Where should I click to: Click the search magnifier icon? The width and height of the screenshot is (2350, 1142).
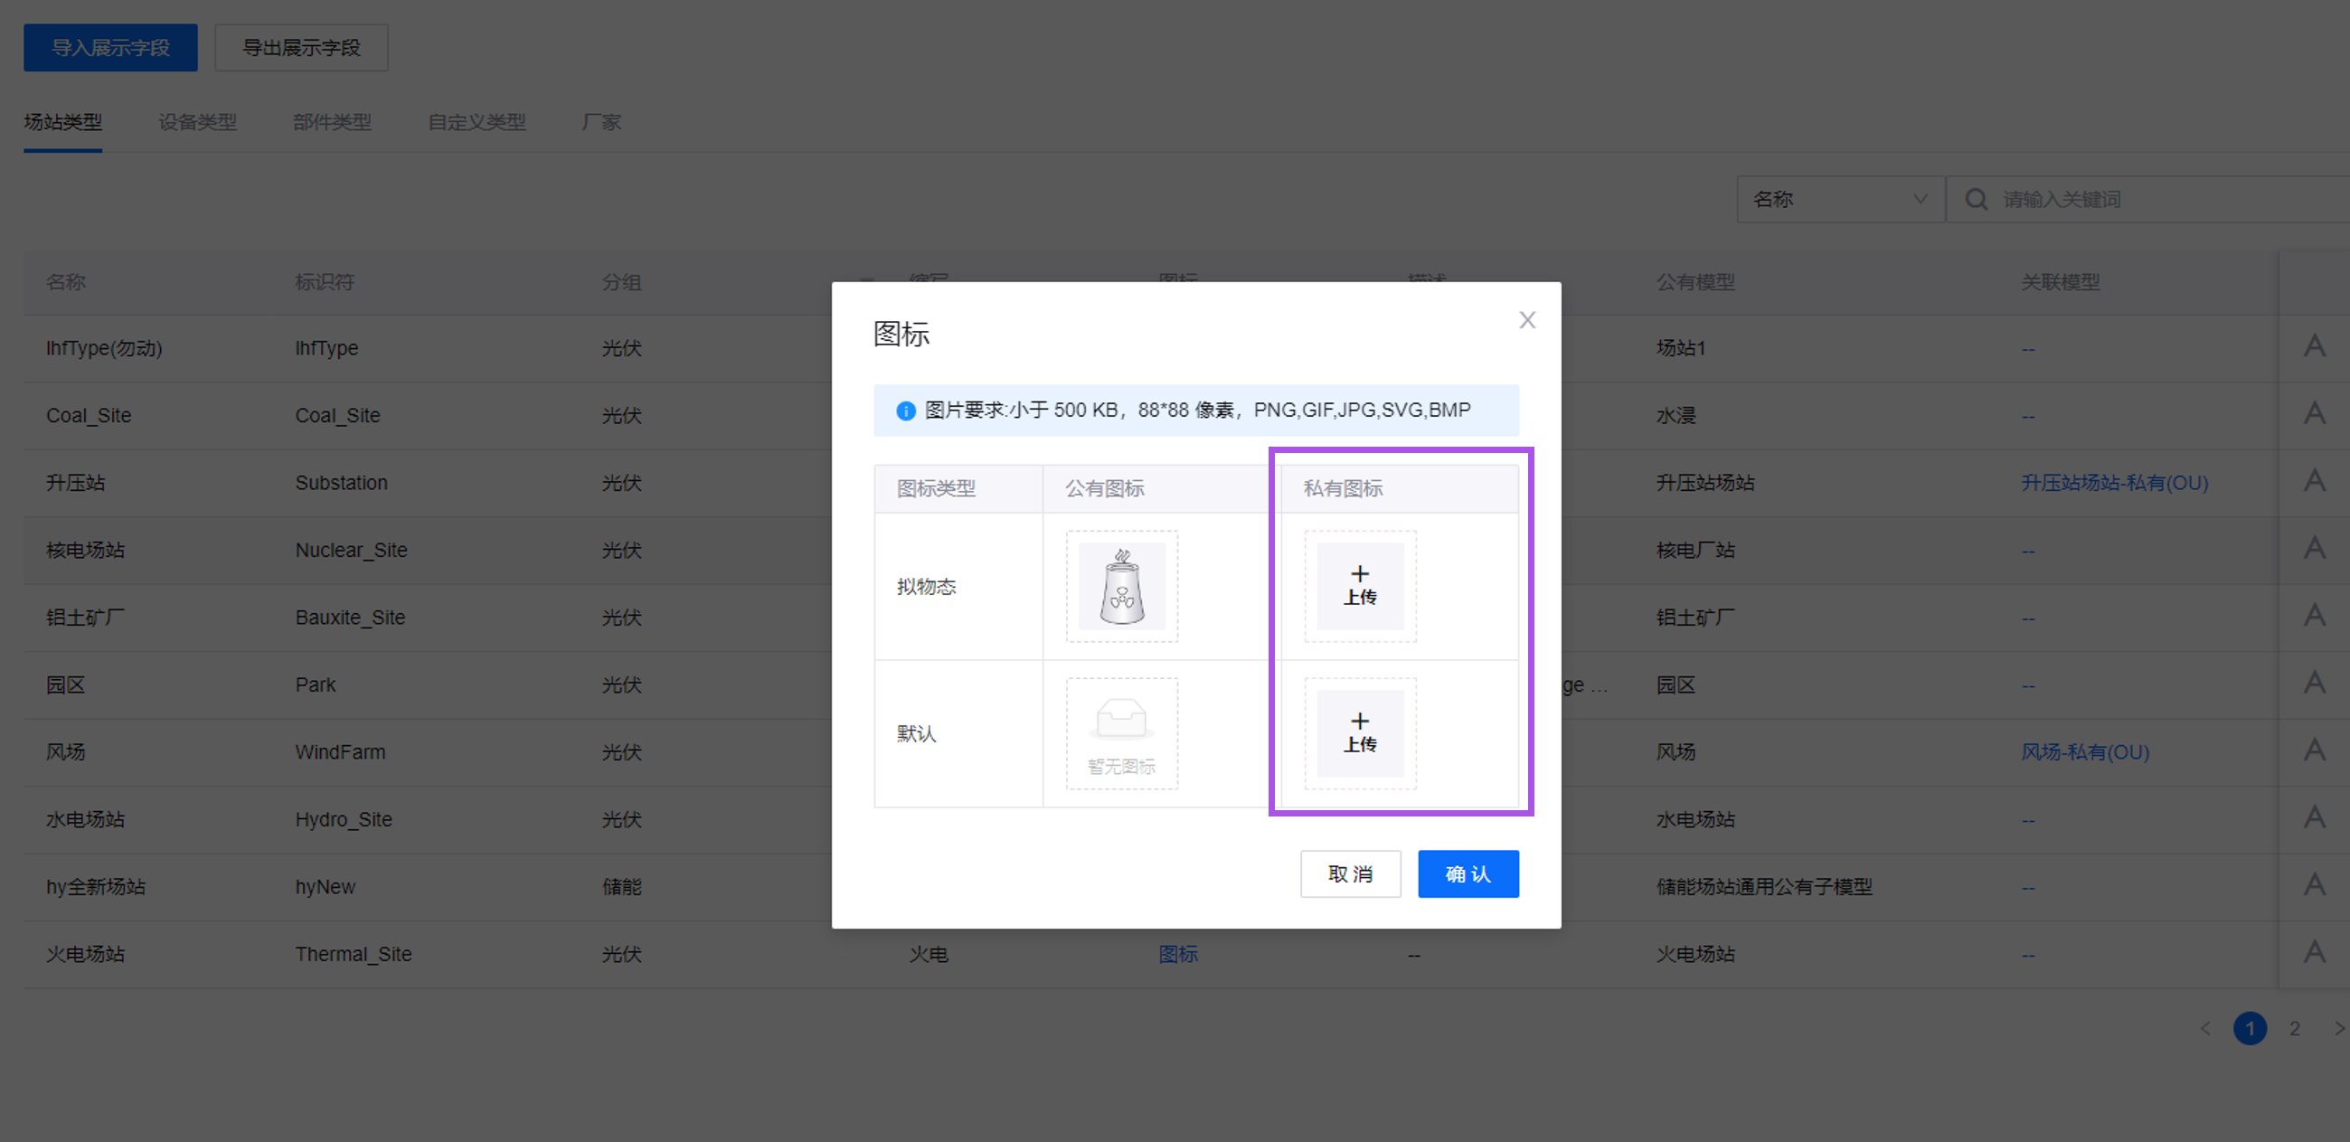(1976, 199)
